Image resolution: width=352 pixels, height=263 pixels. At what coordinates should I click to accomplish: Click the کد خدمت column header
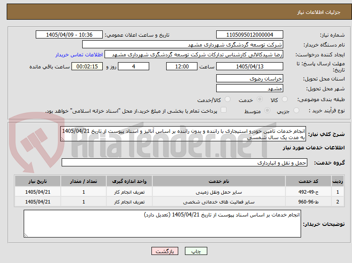click(x=309, y=181)
